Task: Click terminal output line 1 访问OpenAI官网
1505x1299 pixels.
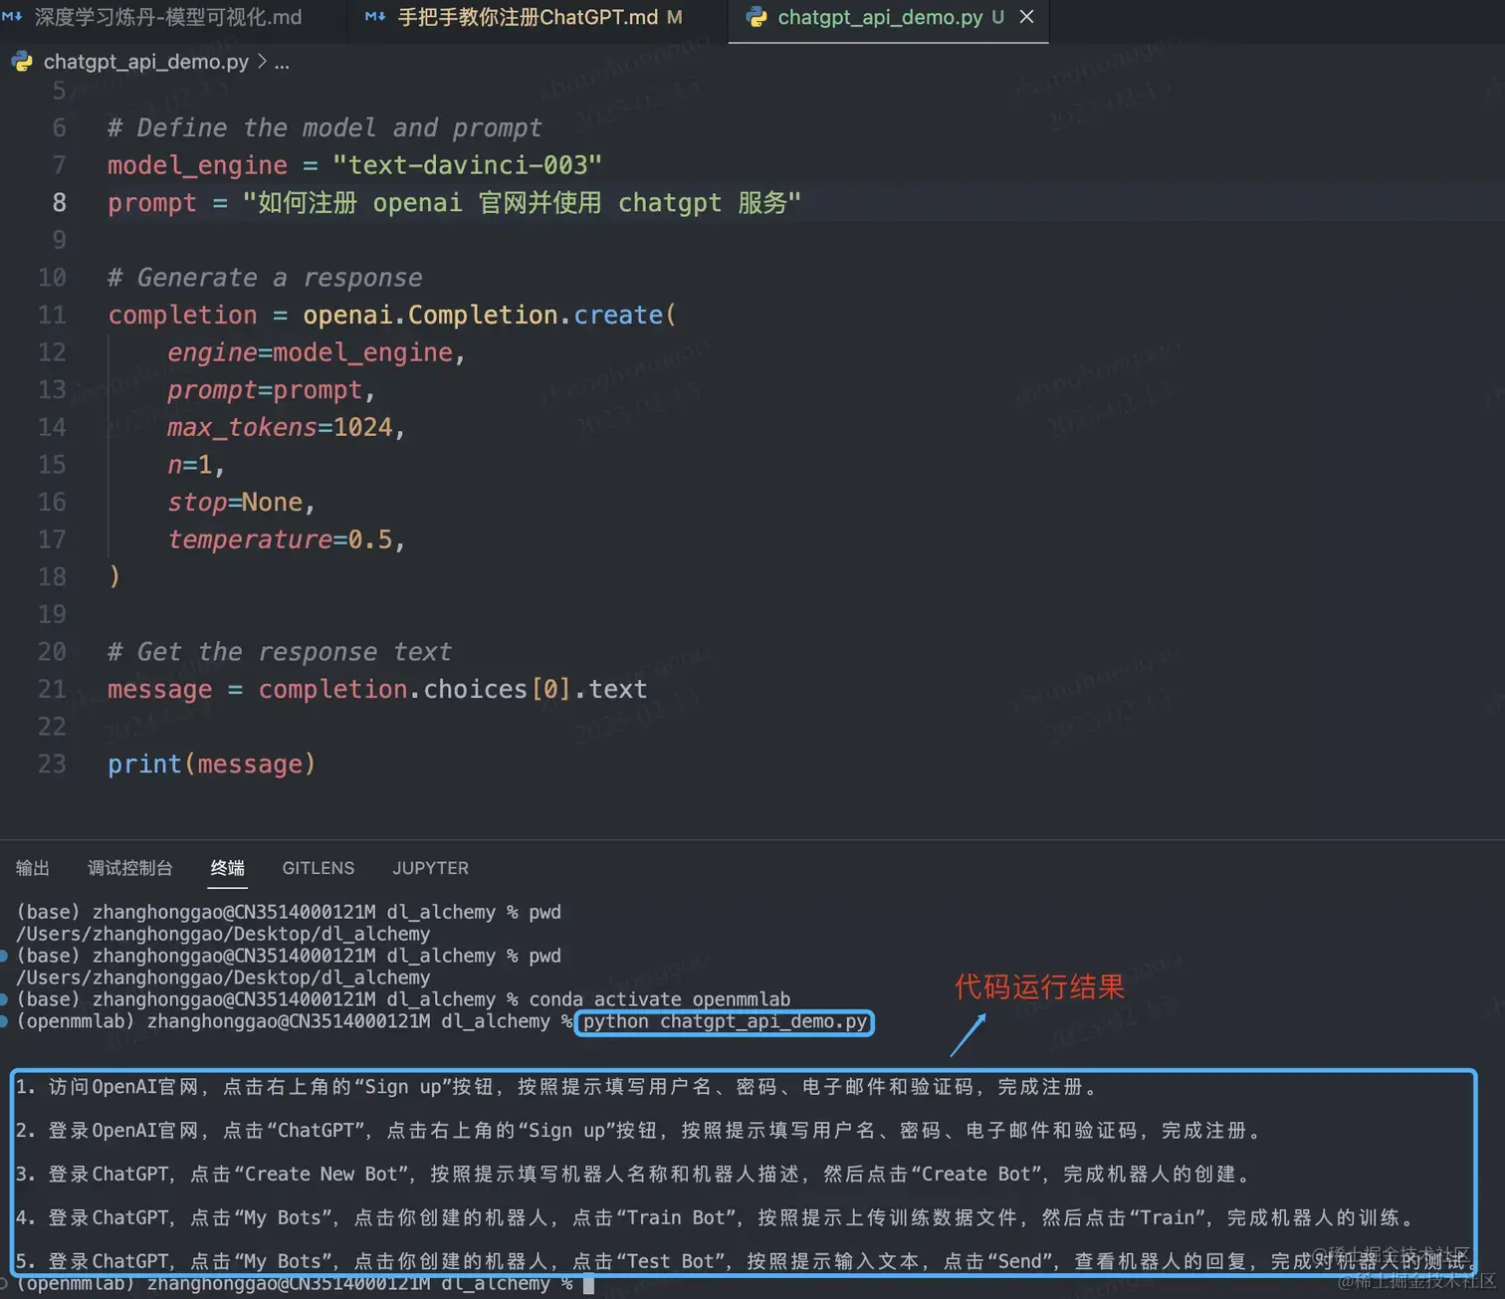Action: click(557, 1087)
